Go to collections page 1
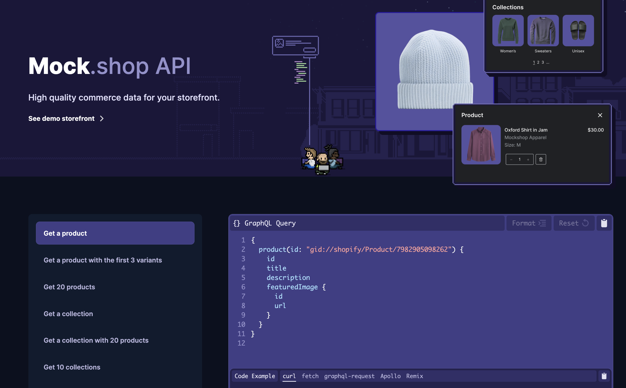Screen dimensions: 626x388 click(x=534, y=62)
